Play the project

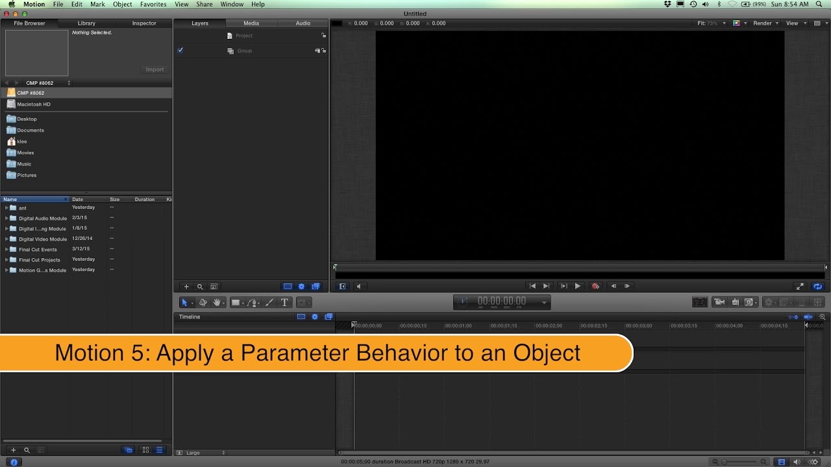pyautogui.click(x=578, y=286)
